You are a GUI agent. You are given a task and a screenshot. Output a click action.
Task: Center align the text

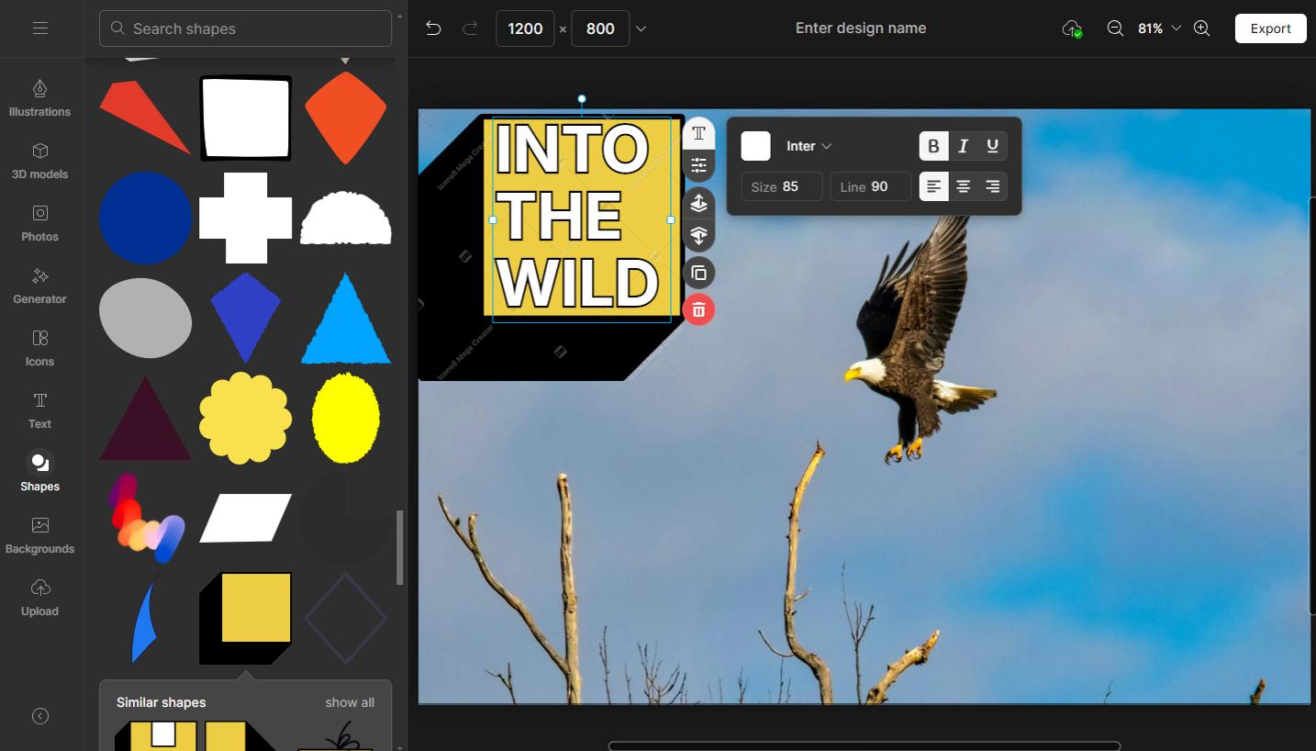click(x=963, y=186)
